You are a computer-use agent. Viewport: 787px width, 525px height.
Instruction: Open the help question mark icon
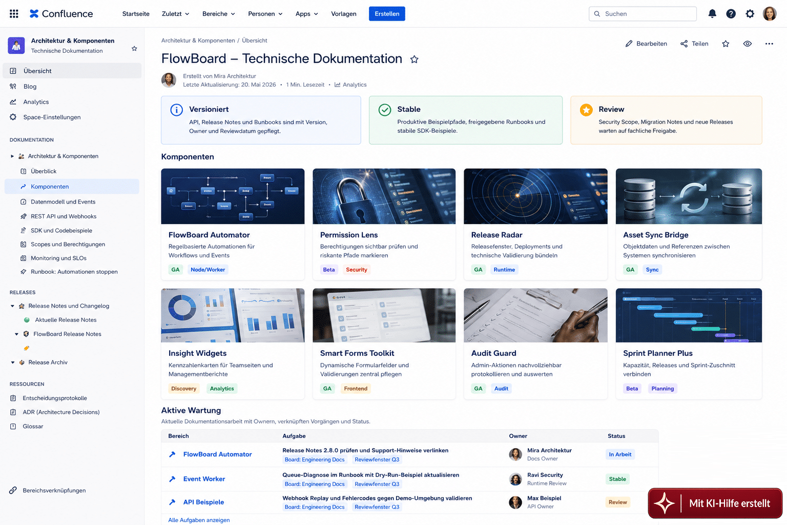point(731,14)
